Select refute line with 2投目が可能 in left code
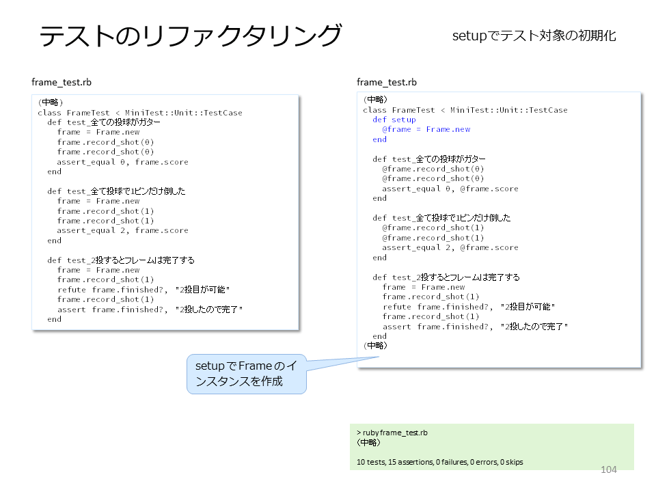This screenshot has height=492, width=656. tap(143, 290)
